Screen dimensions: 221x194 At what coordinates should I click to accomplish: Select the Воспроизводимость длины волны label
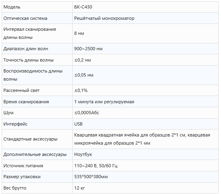click(x=33, y=75)
